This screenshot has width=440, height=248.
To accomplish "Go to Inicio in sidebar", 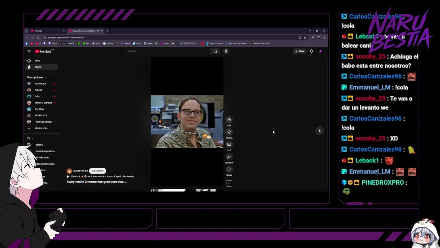I will pyautogui.click(x=42, y=61).
